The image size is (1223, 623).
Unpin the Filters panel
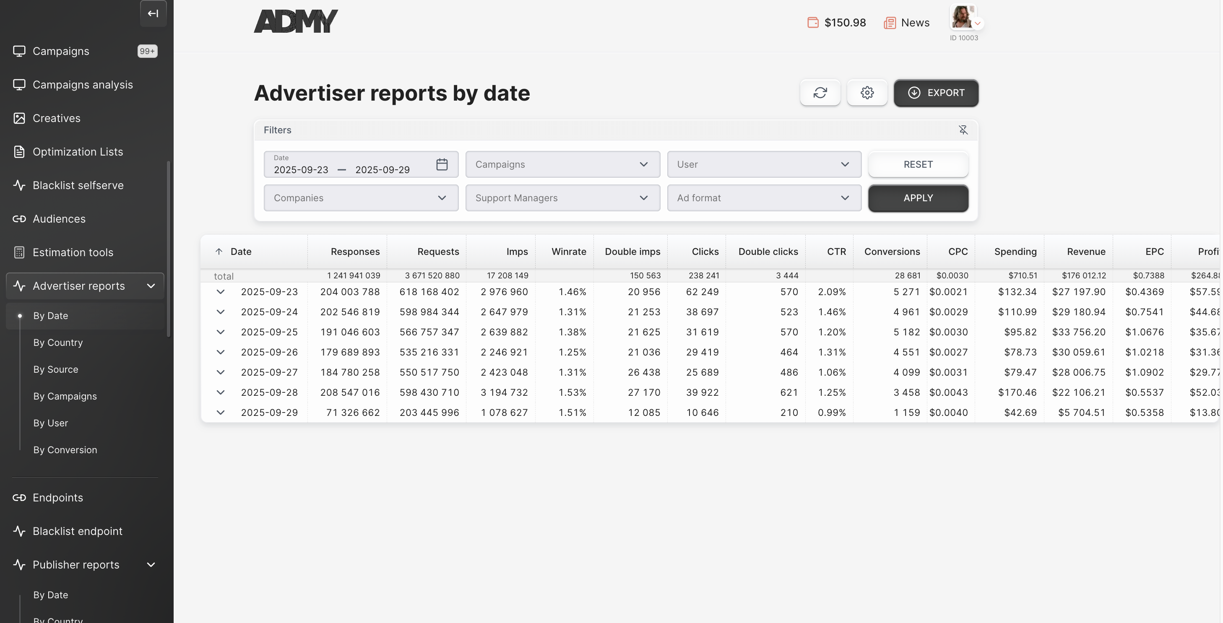963,130
